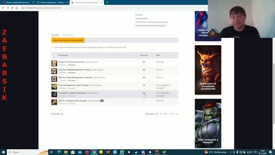The width and height of the screenshot is (275, 155).
Task: Close the active Набор Билет tab
Action: point(101,3)
